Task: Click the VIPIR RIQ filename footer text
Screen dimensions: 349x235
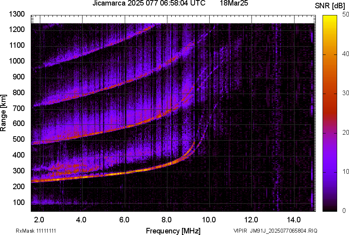Action: coord(275,231)
